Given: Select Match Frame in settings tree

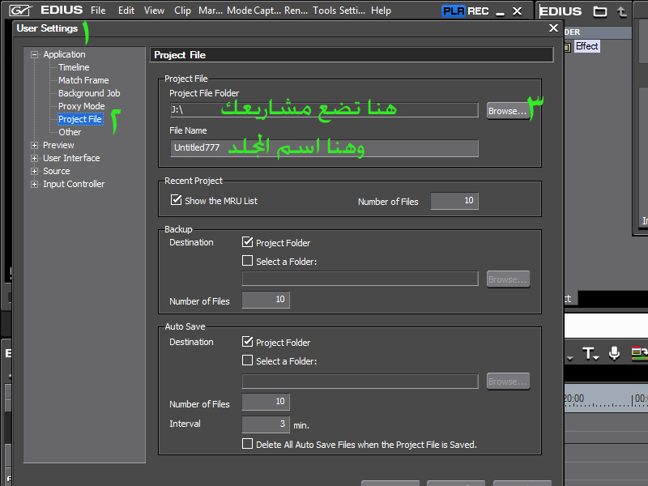Looking at the screenshot, I should (x=83, y=80).
